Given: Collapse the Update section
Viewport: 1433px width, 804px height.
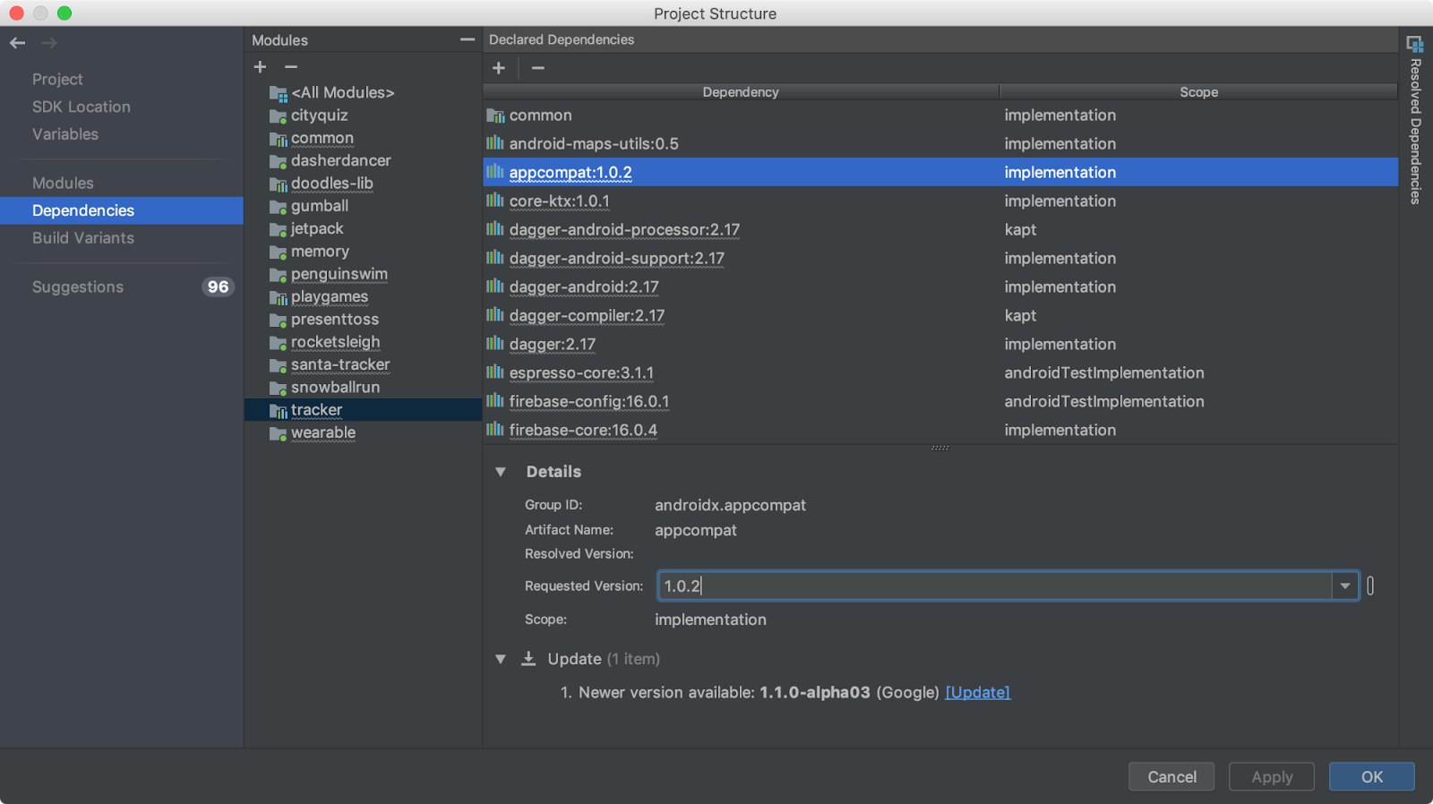Looking at the screenshot, I should pos(501,659).
